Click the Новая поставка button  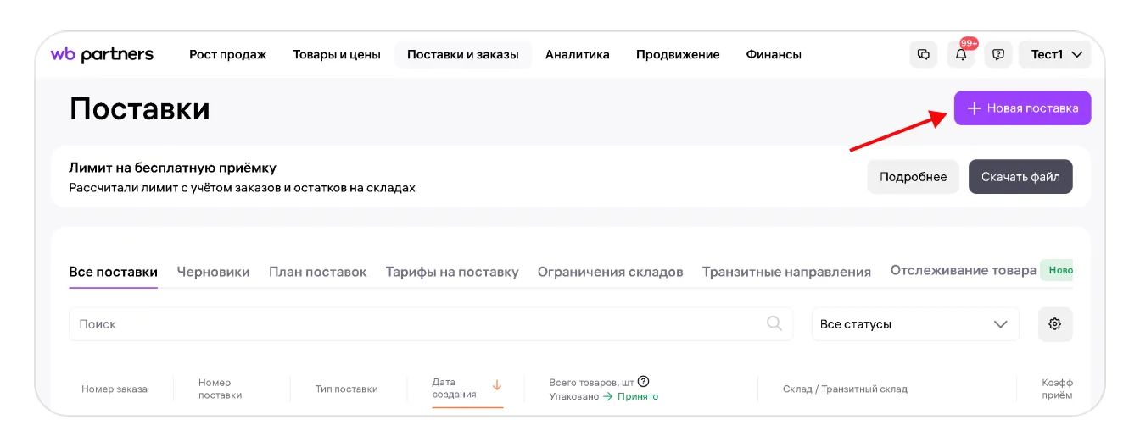(x=1022, y=108)
